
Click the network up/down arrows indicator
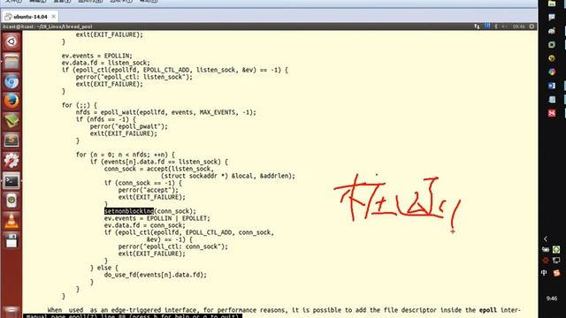tap(477, 26)
